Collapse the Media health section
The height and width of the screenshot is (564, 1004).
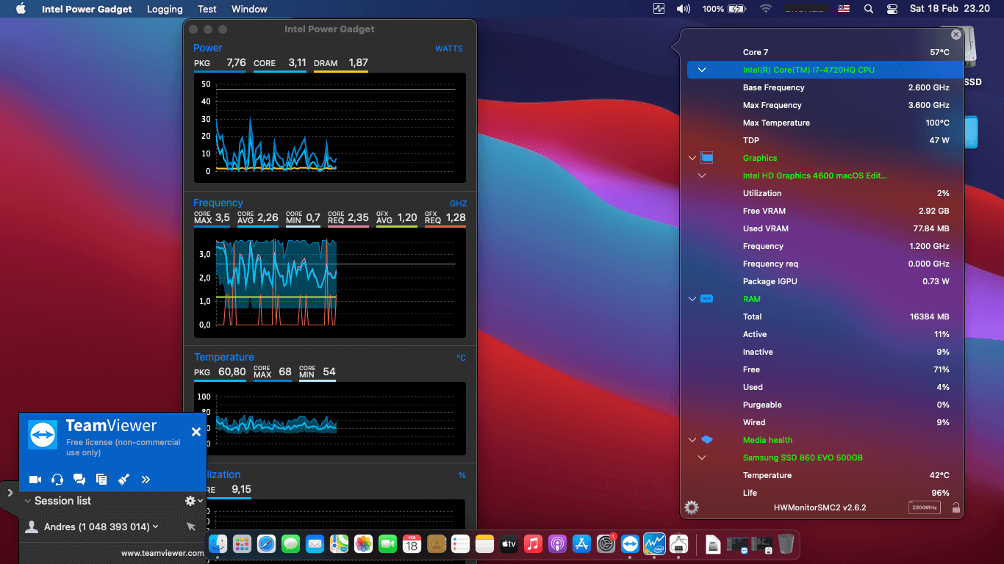tap(692, 440)
